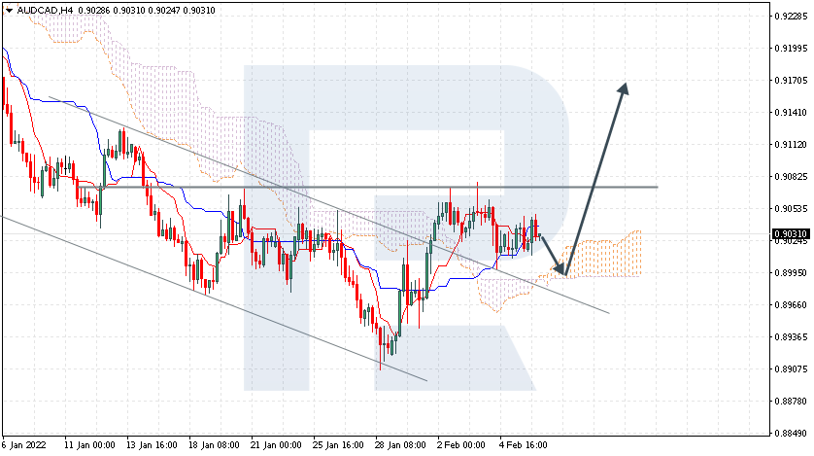Click the 2 Feb 00:00 time label
814x456 pixels.
[461, 445]
